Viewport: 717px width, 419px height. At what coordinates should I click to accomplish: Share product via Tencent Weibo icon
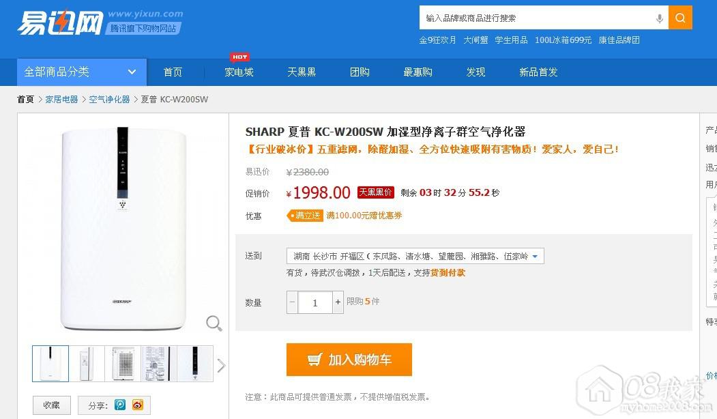pyautogui.click(x=120, y=405)
